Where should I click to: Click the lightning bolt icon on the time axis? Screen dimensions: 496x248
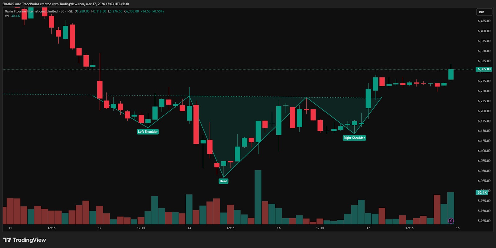coord(451,221)
